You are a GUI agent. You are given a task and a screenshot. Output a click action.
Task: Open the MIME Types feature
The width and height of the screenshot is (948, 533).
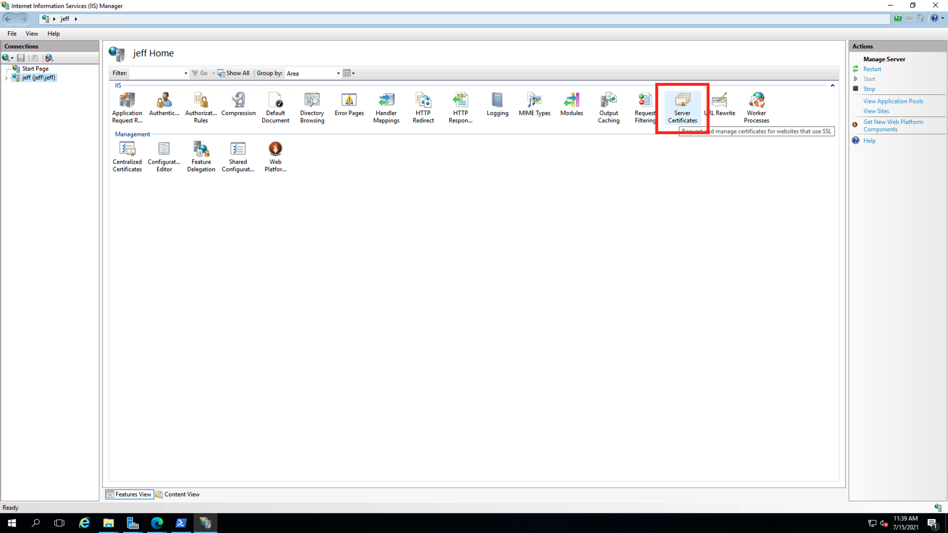point(534,105)
